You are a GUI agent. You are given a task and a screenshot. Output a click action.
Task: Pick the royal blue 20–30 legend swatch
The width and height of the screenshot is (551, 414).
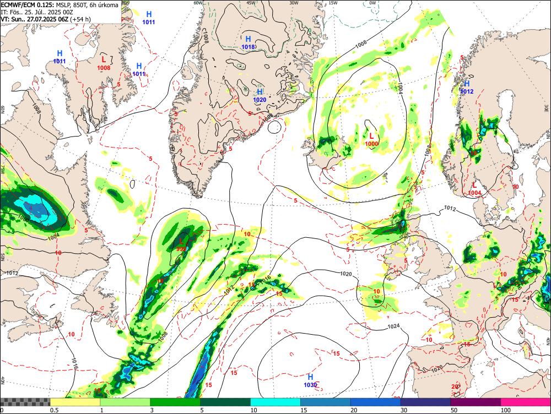click(x=376, y=402)
